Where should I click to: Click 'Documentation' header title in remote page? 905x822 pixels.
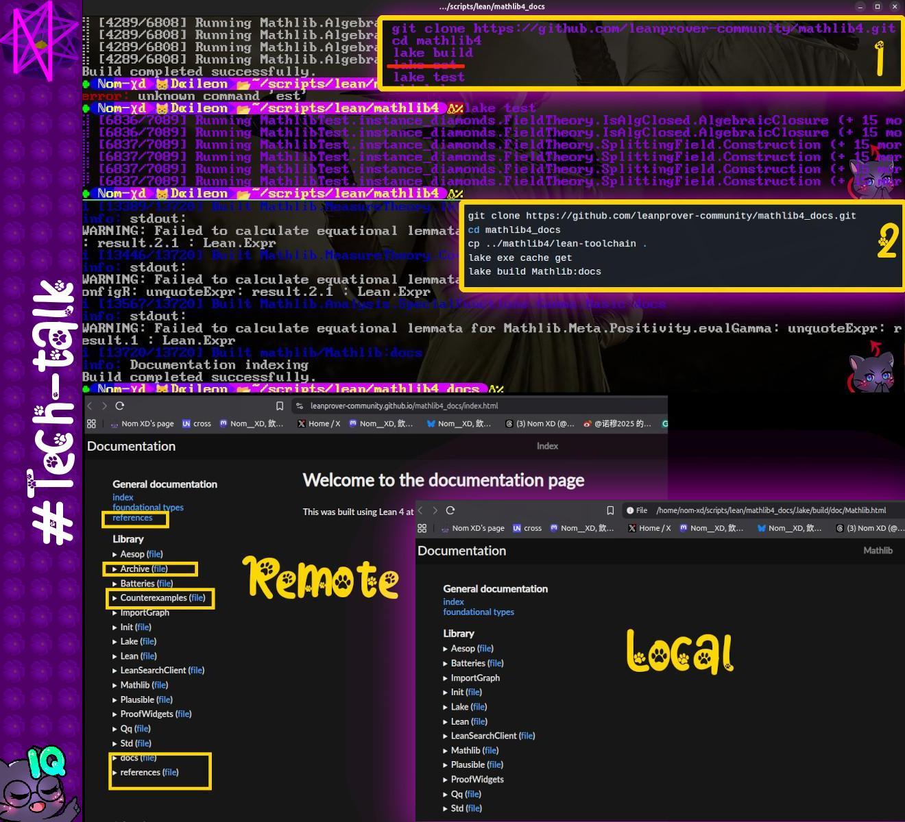[x=131, y=446]
